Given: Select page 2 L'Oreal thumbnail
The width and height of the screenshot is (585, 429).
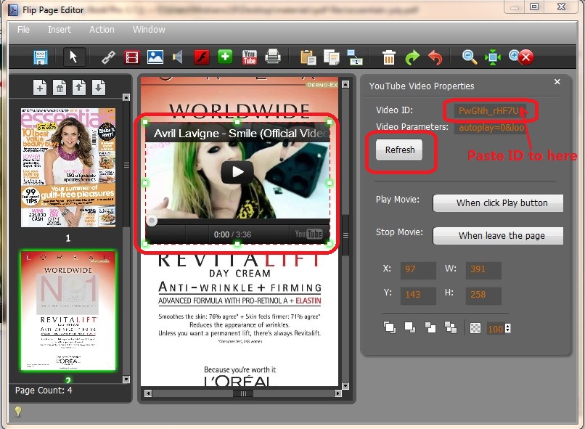Looking at the screenshot, I should (x=68, y=311).
